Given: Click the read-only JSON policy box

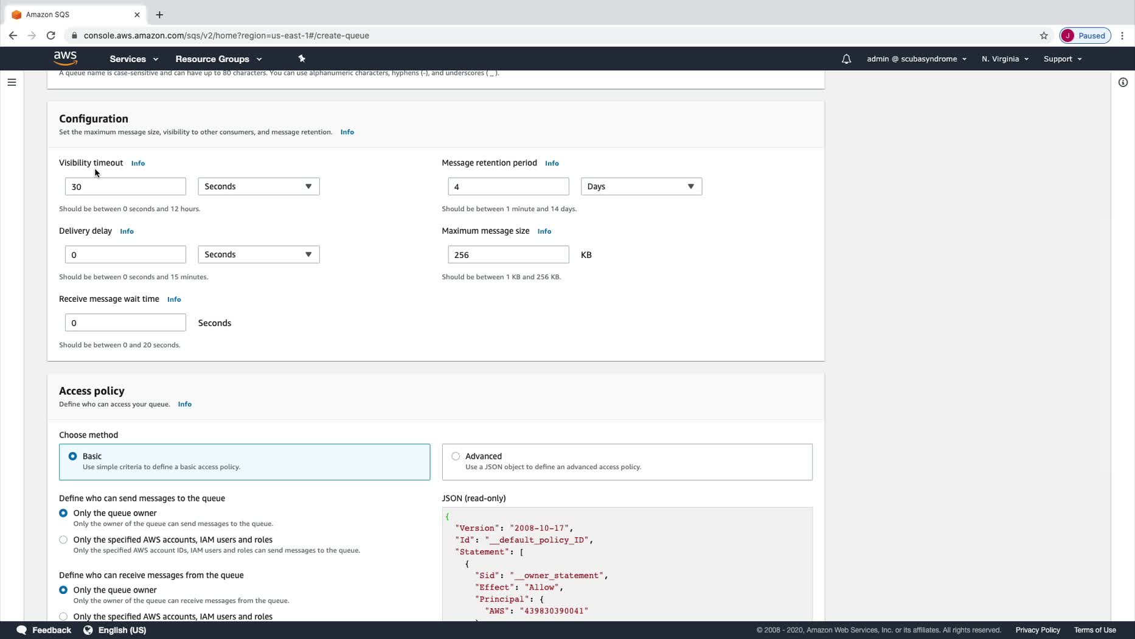Looking at the screenshot, I should pyautogui.click(x=627, y=564).
